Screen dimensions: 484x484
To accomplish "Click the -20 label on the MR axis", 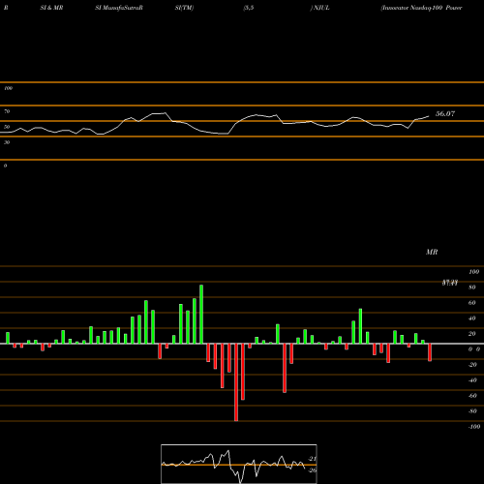I will pyautogui.click(x=472, y=365).
